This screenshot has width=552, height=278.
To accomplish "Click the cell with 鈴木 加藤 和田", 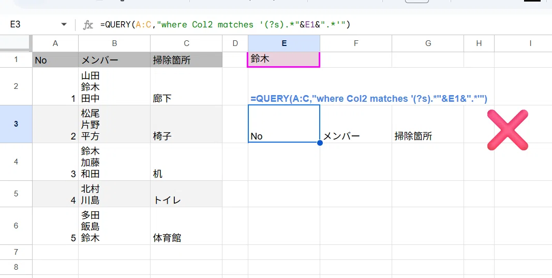I will point(114,162).
